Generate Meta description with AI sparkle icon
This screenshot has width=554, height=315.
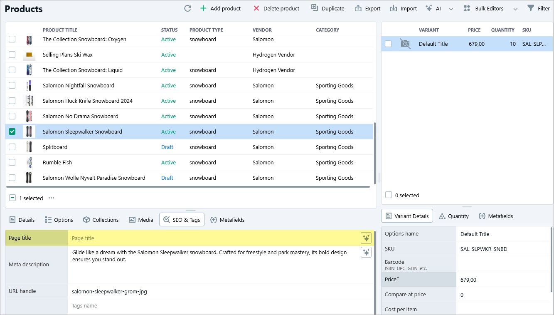pyautogui.click(x=366, y=252)
